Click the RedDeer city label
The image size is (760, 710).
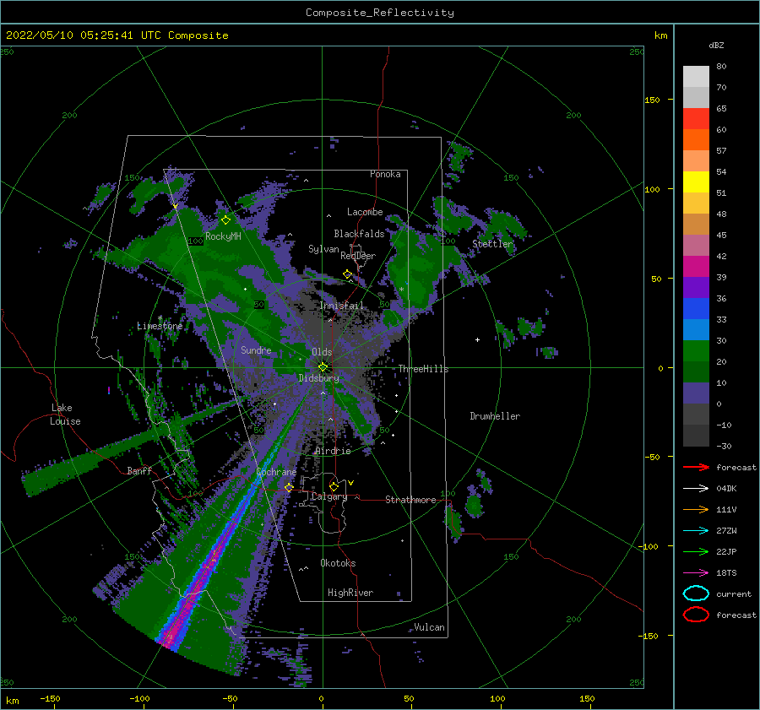click(358, 256)
